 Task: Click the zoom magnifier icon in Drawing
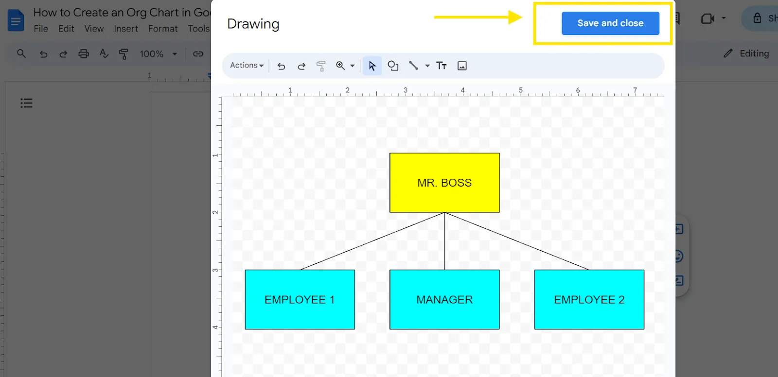[x=340, y=66]
